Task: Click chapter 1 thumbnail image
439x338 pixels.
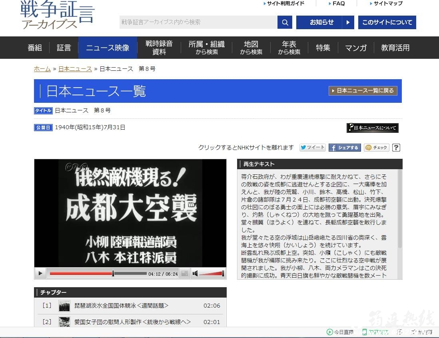Action: (x=64, y=306)
